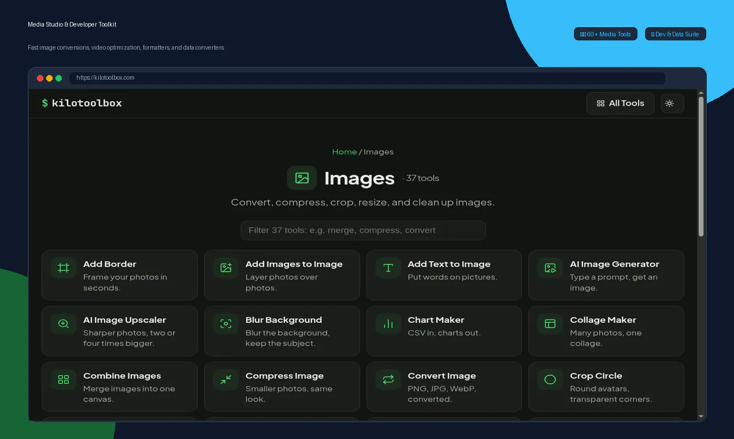This screenshot has width=734, height=439.
Task: Go to the Home breadcrumb link
Action: pyautogui.click(x=344, y=152)
